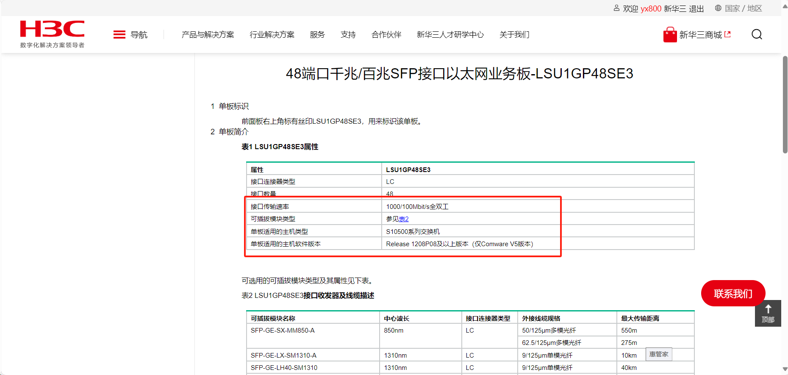788x375 pixels.
Task: Click the 850nm wavelength cell
Action: click(420, 336)
